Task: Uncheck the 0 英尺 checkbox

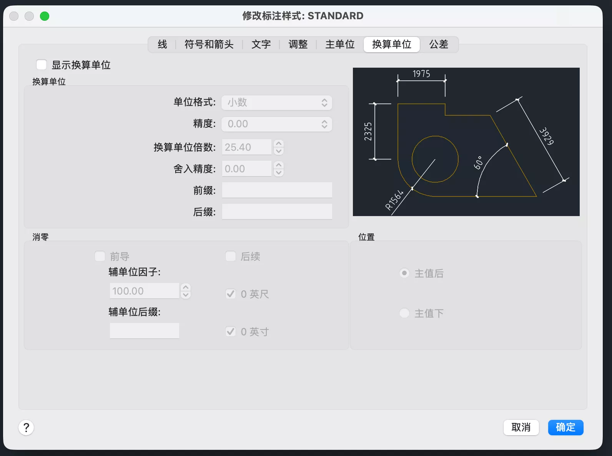Action: coord(231,294)
